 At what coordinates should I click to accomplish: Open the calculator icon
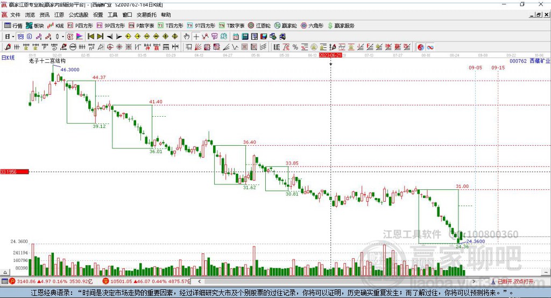point(245,37)
